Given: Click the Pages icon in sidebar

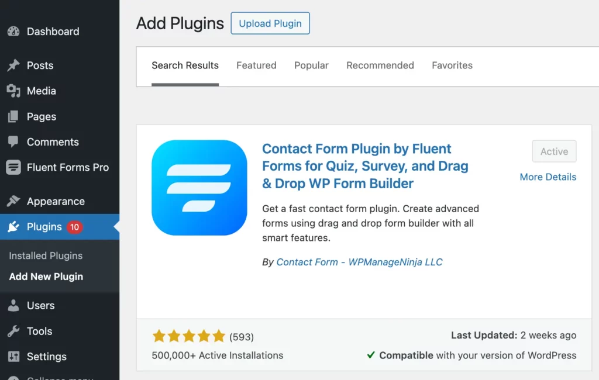Looking at the screenshot, I should 13,116.
